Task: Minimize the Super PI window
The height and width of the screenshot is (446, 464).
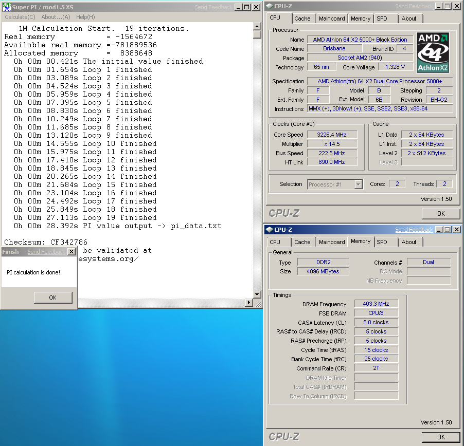Action: coord(239,7)
